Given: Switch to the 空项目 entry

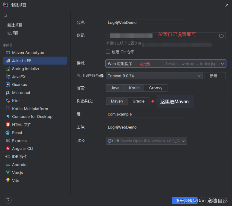Looking at the screenshot, I should coord(15,33).
